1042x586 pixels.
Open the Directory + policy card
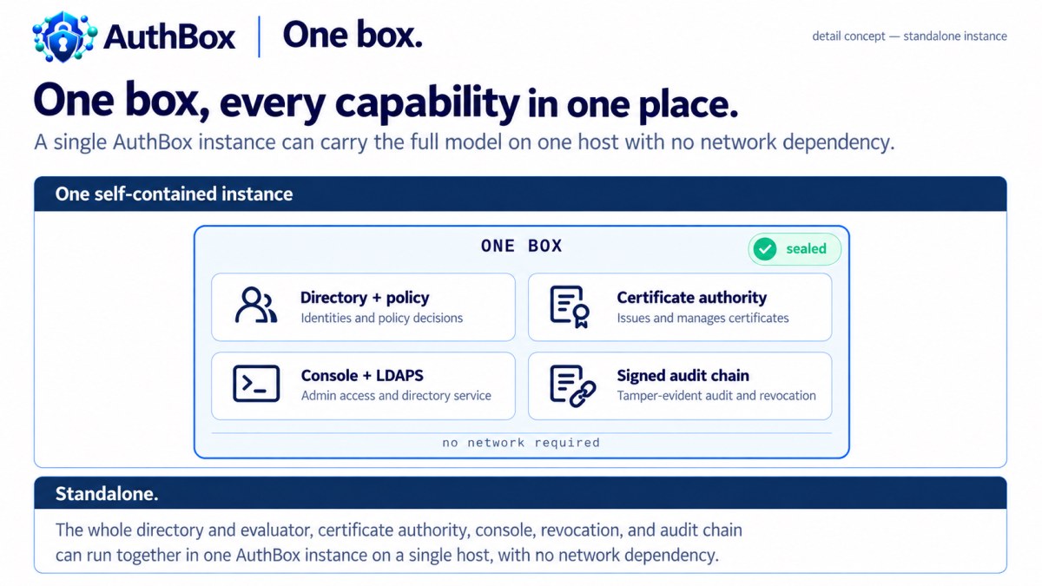[363, 307]
